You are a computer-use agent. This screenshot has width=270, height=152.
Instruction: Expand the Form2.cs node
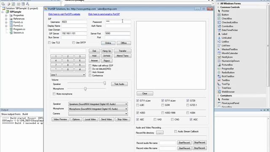(x=6, y=26)
